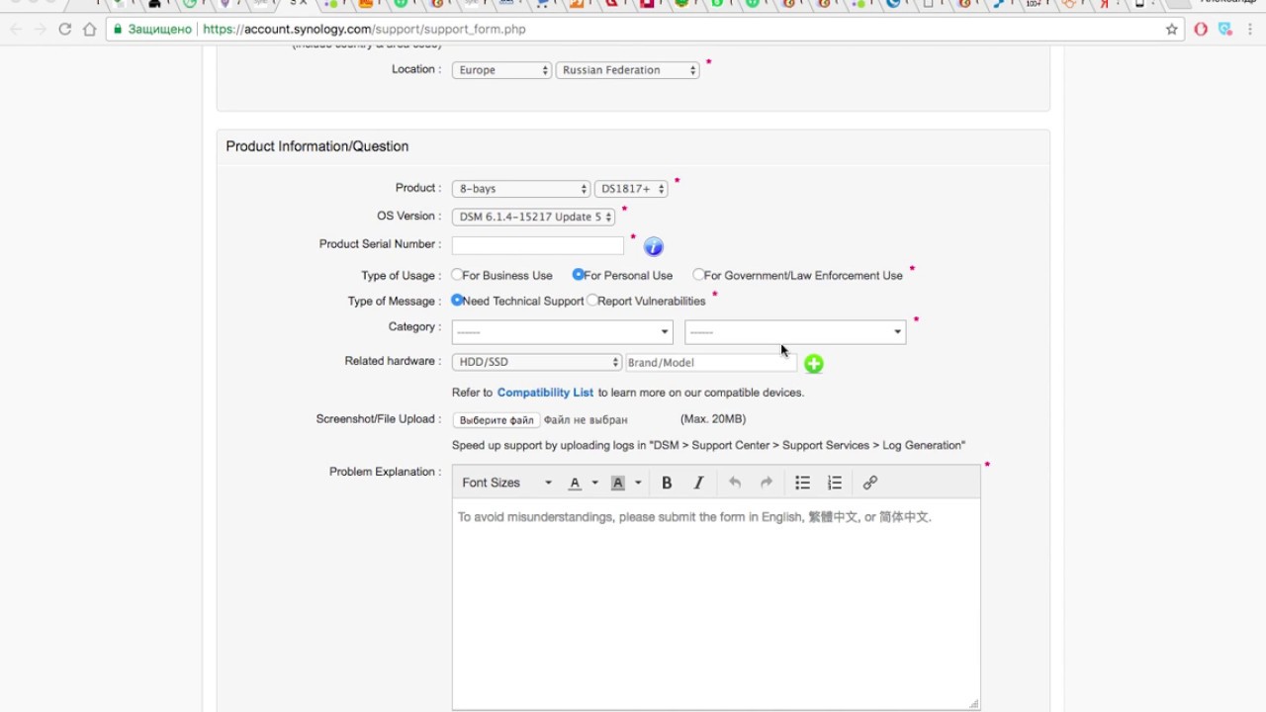Open the Russian Federation country dropdown
1266x712 pixels.
(x=627, y=70)
